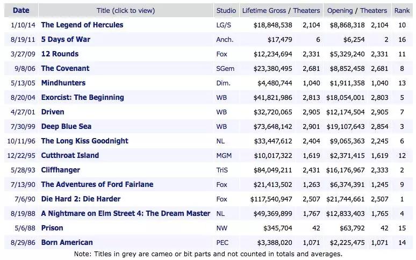Select the Mindhunters title link
The image size is (416, 260).
63,83
